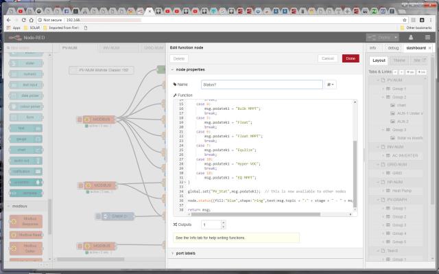Click the fold arrow at line 32
Screen dimensions: 439x274
(185, 183)
